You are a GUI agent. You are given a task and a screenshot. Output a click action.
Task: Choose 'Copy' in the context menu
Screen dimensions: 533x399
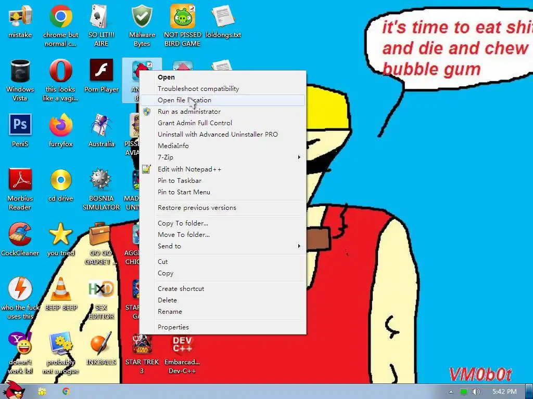point(223,273)
